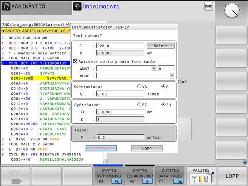
Task: Click the Q208=+99999 parameter line
Action: [41, 124]
